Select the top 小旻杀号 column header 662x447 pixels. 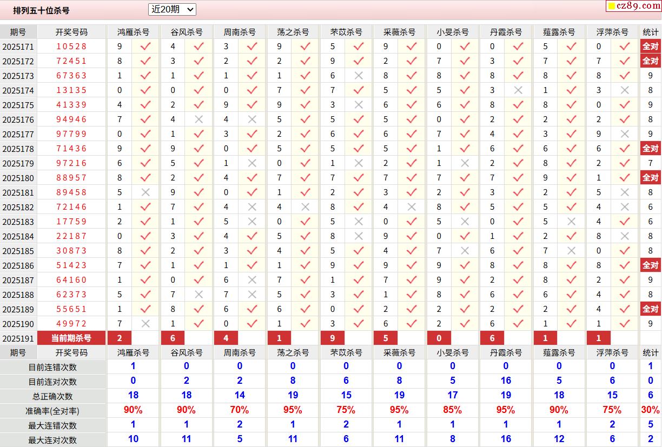tap(453, 32)
